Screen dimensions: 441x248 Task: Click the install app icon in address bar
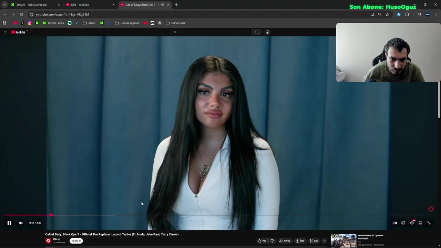point(372,14)
